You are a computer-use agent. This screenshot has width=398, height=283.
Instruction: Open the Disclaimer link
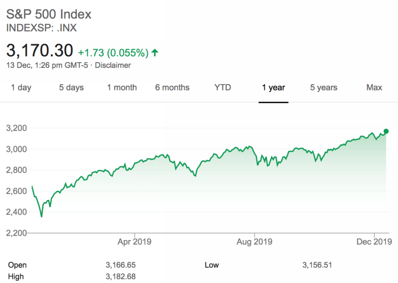click(113, 65)
